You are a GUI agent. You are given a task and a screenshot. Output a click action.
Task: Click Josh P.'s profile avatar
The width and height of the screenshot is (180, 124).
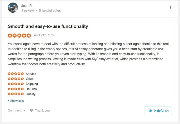point(13,8)
